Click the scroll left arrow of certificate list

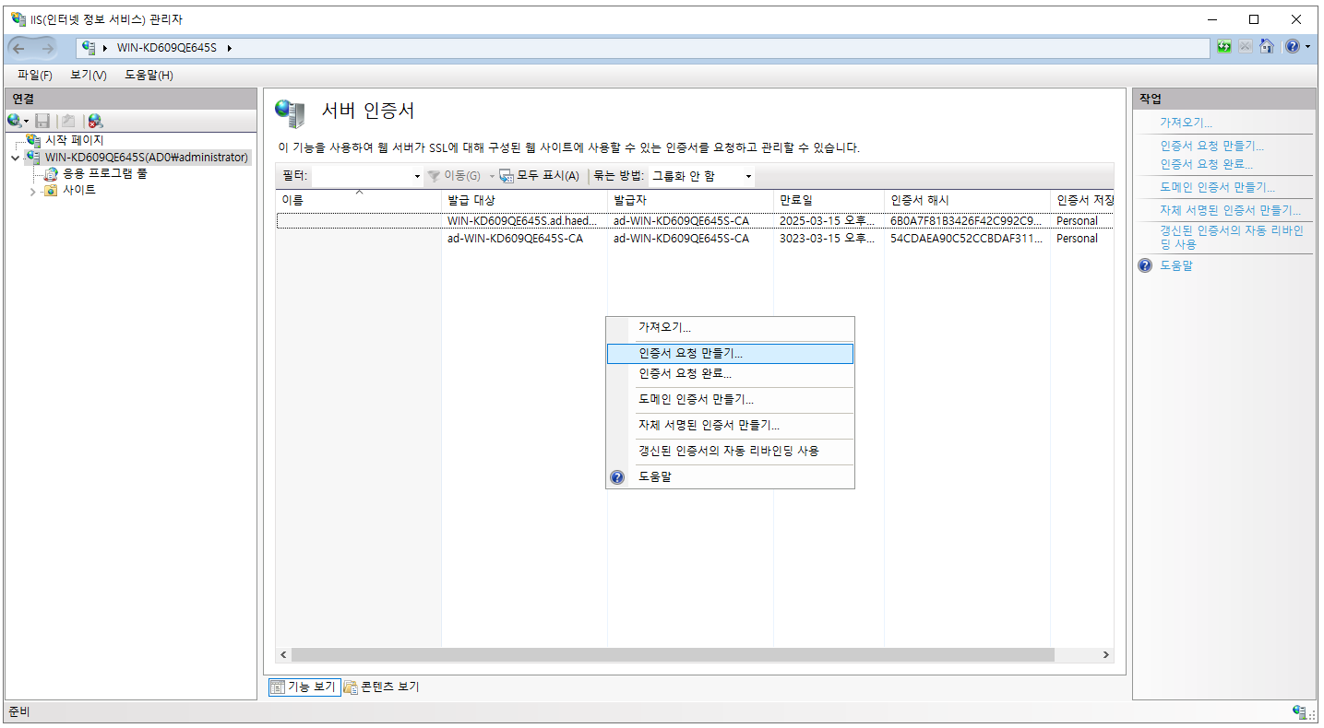click(283, 654)
